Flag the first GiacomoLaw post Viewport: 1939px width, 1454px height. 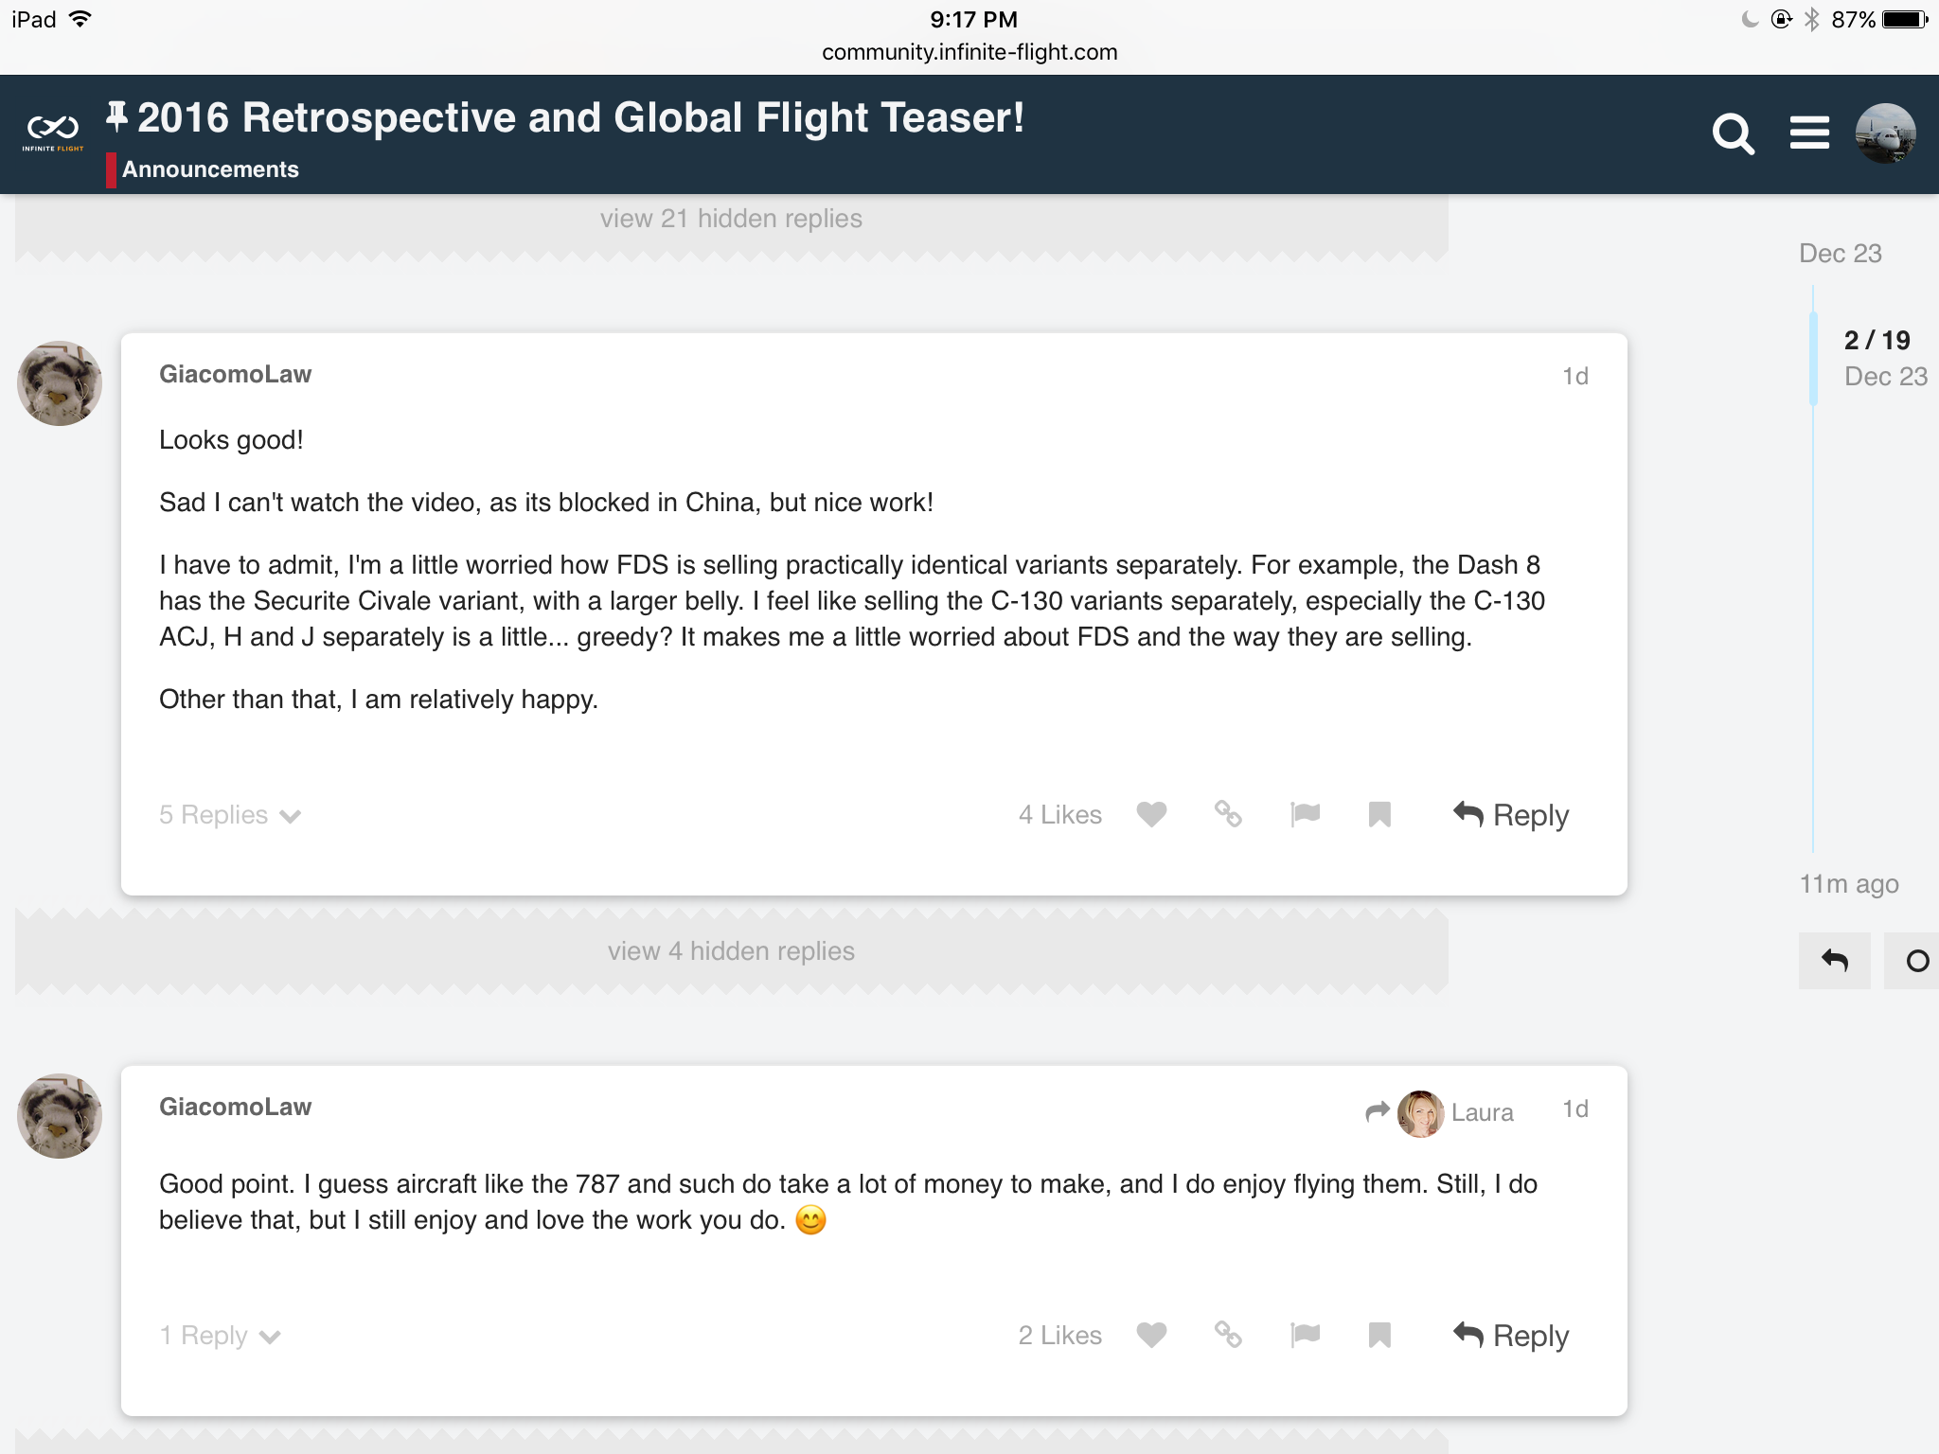(1305, 814)
